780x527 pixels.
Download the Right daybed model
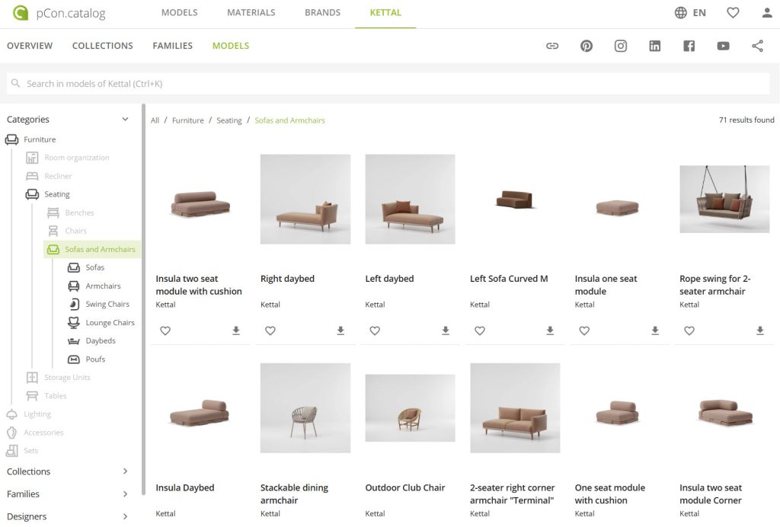[340, 330]
